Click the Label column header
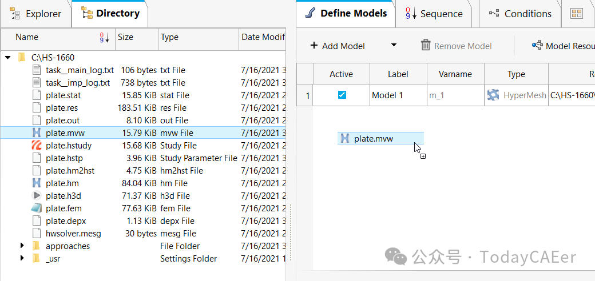Image resolution: width=595 pixels, height=281 pixels. 398,74
